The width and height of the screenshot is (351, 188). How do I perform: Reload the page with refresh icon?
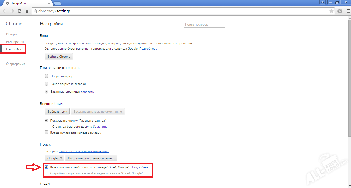[19, 11]
